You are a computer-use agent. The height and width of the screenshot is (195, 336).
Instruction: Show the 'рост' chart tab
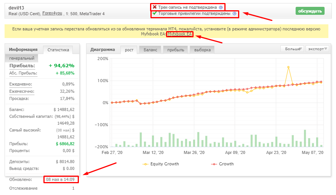coord(129,50)
